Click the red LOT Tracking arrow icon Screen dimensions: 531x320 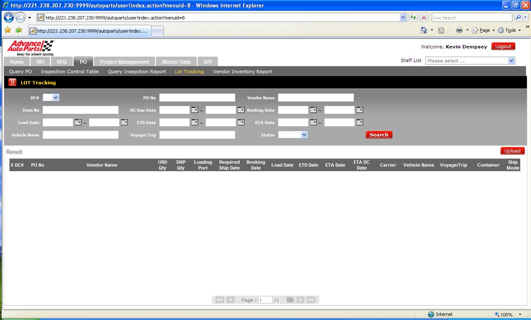click(12, 83)
